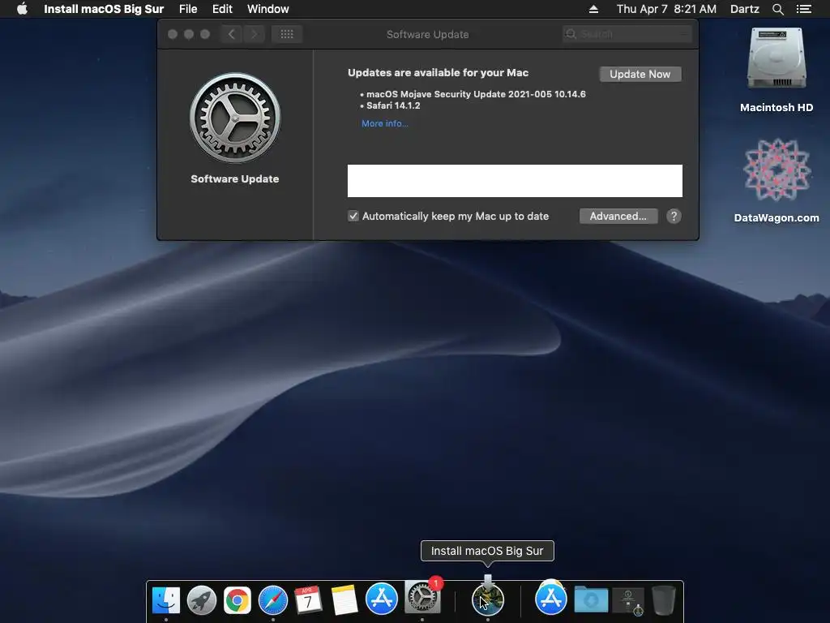The height and width of the screenshot is (623, 830).
Task: Click the date and time in menu bar
Action: coord(666,9)
